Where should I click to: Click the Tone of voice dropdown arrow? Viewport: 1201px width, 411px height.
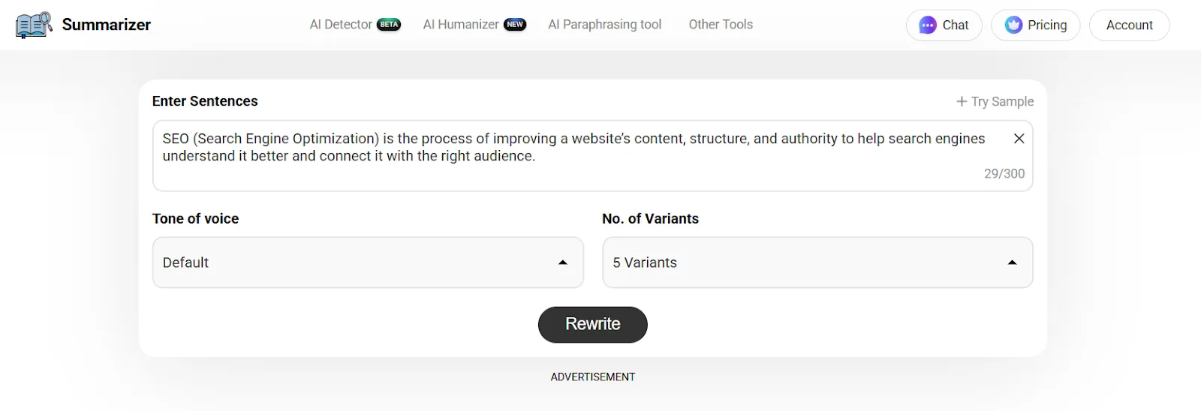pyautogui.click(x=562, y=262)
